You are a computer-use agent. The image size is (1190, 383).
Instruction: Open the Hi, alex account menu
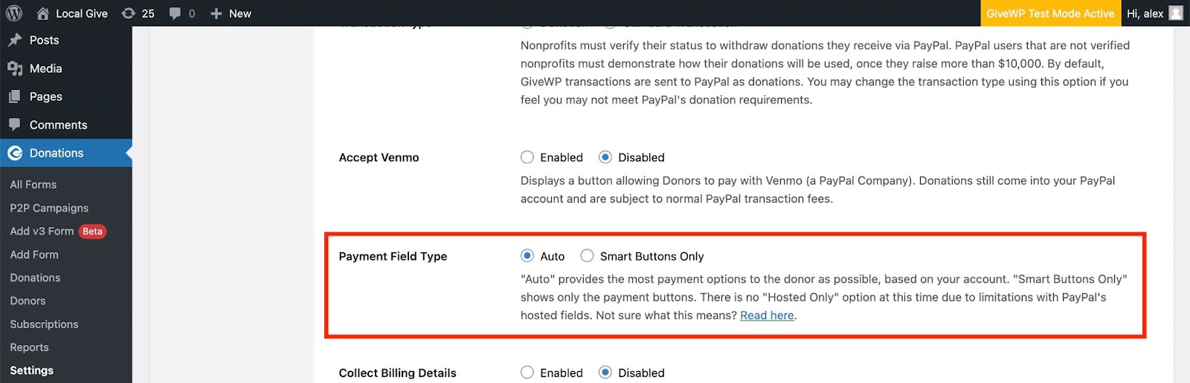point(1145,13)
